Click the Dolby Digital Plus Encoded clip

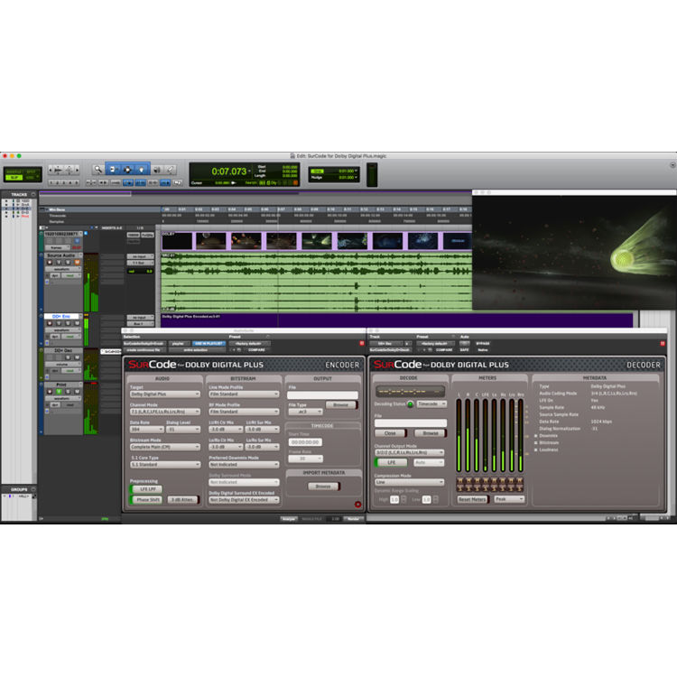click(397, 320)
